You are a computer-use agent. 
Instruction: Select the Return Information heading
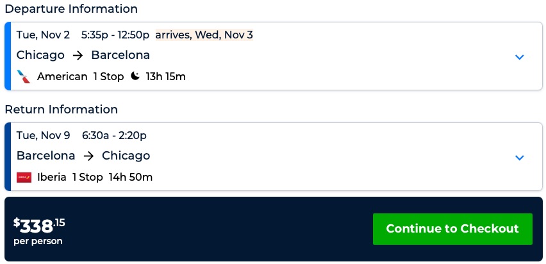62,110
